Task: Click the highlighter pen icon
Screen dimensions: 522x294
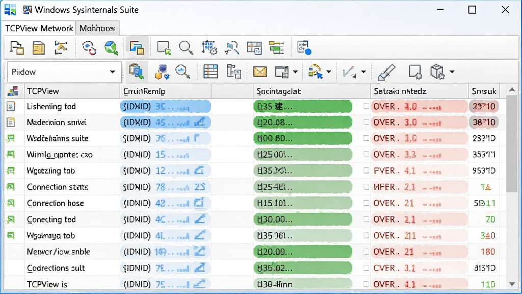Action: coord(386,72)
